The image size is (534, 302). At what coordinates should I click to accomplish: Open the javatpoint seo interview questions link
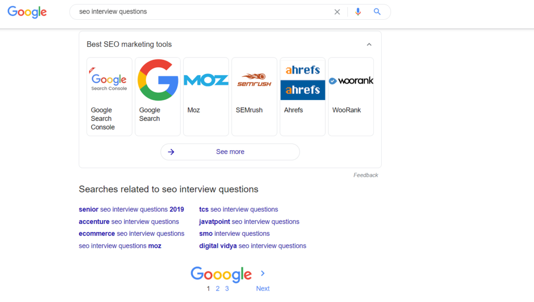249,221
